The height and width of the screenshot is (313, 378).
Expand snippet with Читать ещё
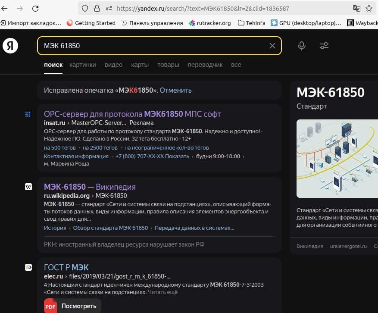pos(163,292)
